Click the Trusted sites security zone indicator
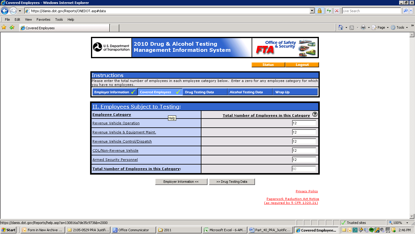 (363, 223)
